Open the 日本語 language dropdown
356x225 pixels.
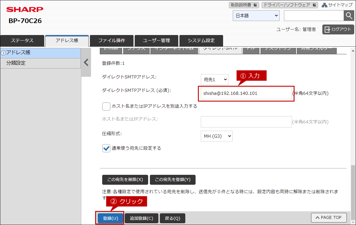click(256, 16)
